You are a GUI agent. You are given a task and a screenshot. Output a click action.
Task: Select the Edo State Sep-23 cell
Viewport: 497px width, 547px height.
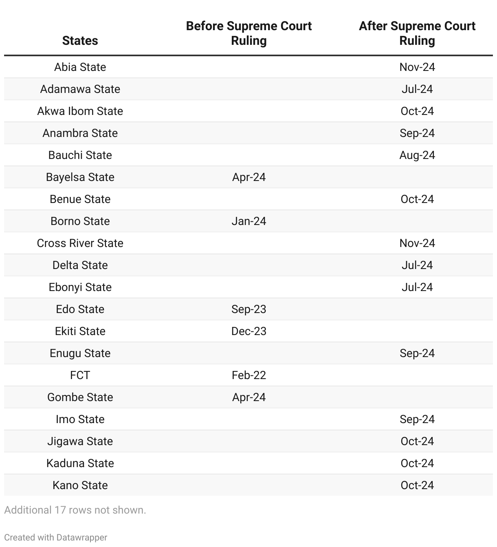248,309
